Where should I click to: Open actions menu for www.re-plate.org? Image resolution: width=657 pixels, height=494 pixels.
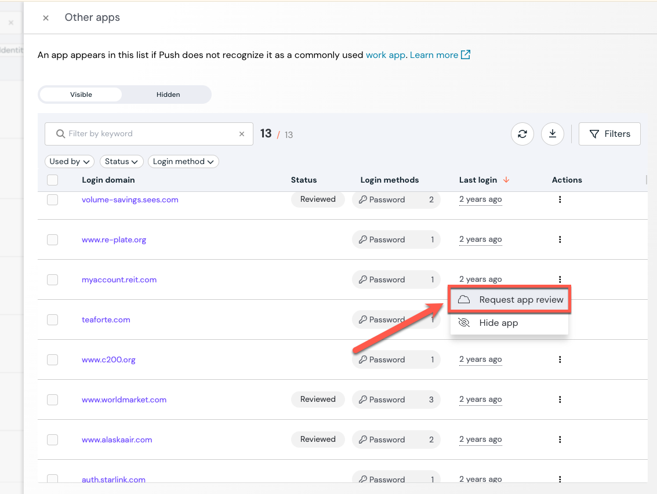pyautogui.click(x=560, y=239)
